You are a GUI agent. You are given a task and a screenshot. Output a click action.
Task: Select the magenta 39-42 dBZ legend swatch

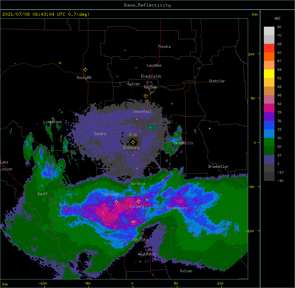coord(269,108)
